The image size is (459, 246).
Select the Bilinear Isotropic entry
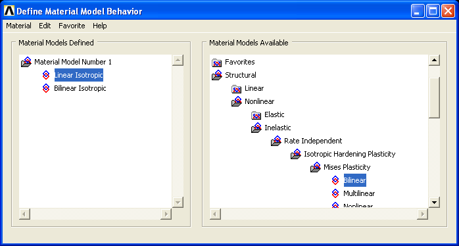click(80, 88)
